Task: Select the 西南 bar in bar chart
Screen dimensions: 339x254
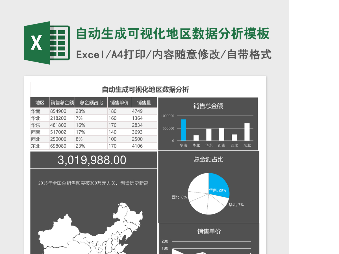Action: (x=221, y=134)
